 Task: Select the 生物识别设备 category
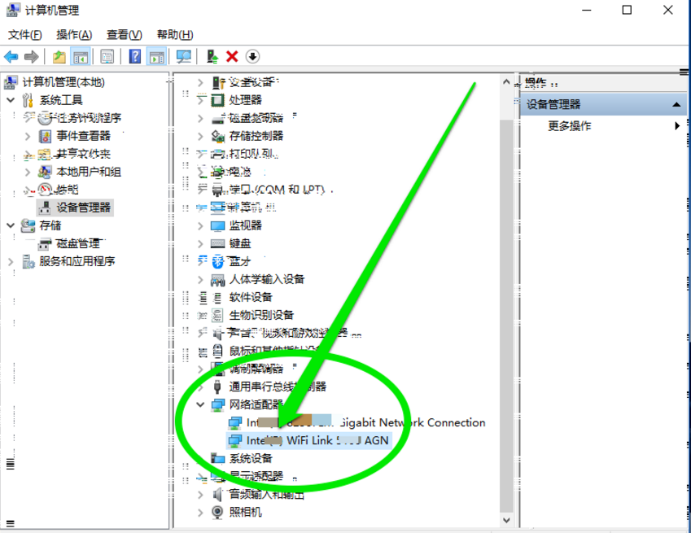(261, 316)
